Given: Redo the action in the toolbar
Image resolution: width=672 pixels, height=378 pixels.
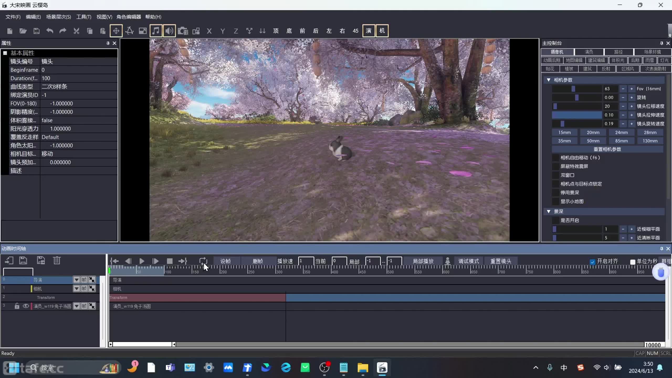Looking at the screenshot, I should [x=63, y=31].
